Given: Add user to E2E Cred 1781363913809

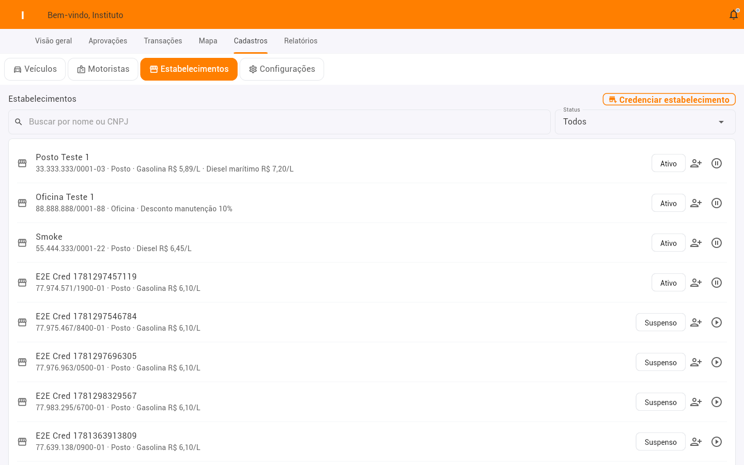Looking at the screenshot, I should tap(696, 442).
